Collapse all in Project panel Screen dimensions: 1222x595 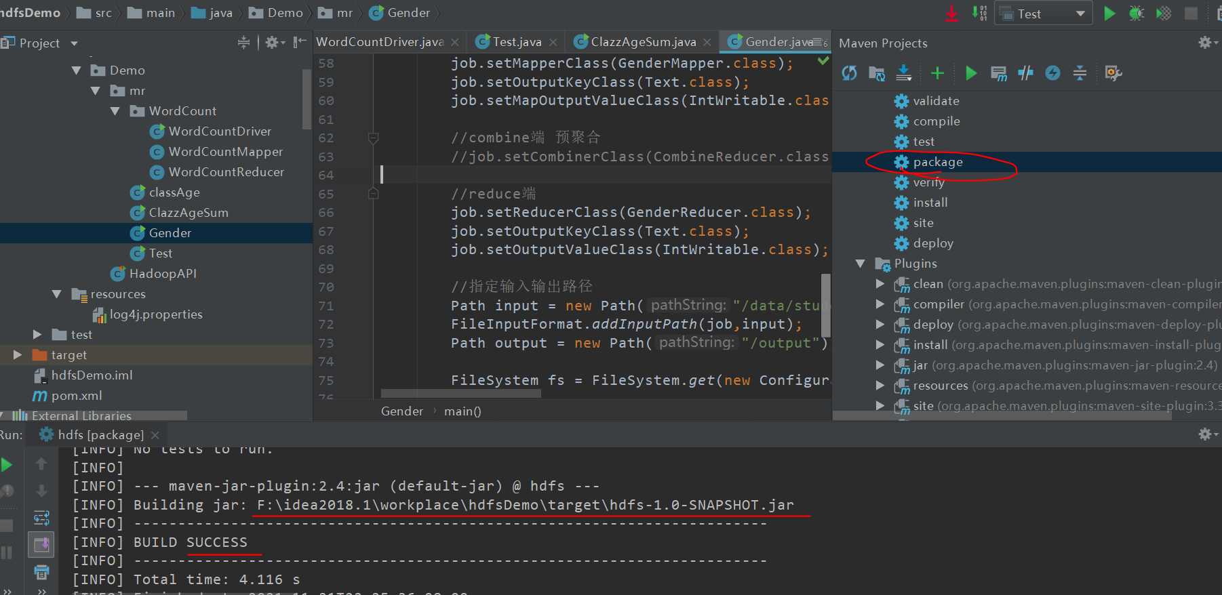[x=244, y=43]
